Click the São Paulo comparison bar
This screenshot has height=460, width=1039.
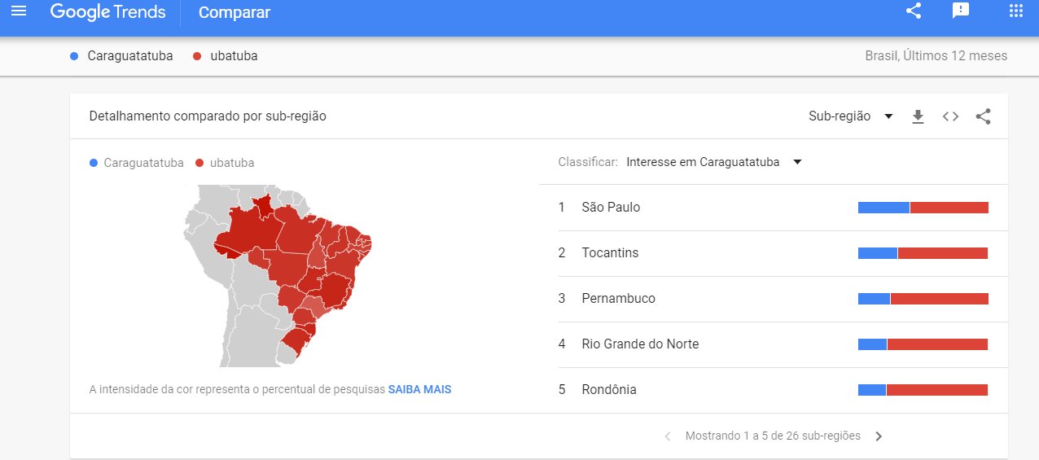923,208
